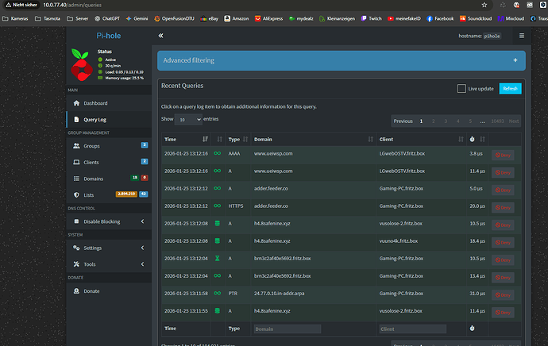This screenshot has width=548, height=346.
Task: Jump to last page 10493
Action: (497, 121)
